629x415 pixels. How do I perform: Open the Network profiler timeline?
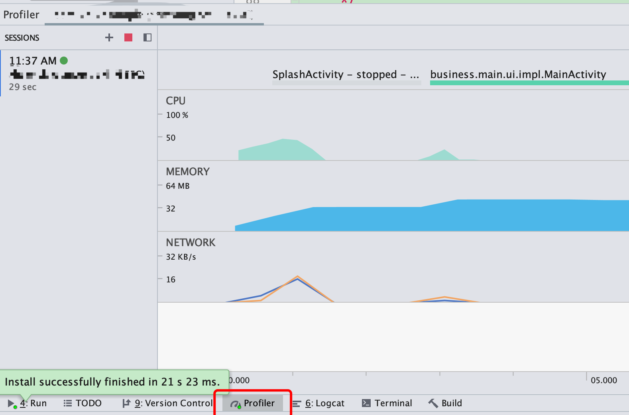(x=393, y=267)
